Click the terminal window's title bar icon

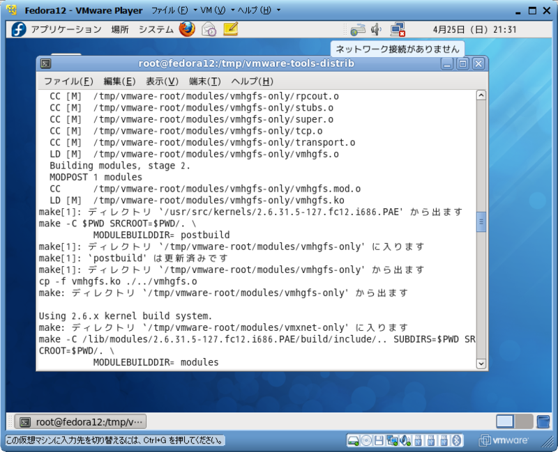pos(45,63)
